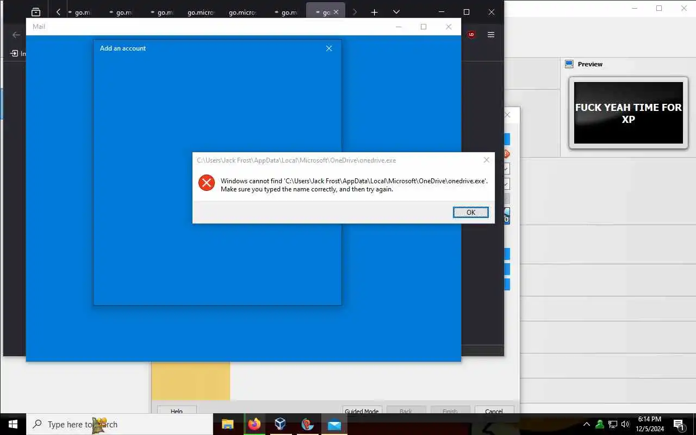The height and width of the screenshot is (435, 696).
Task: Open the network tray icon
Action: point(613,424)
